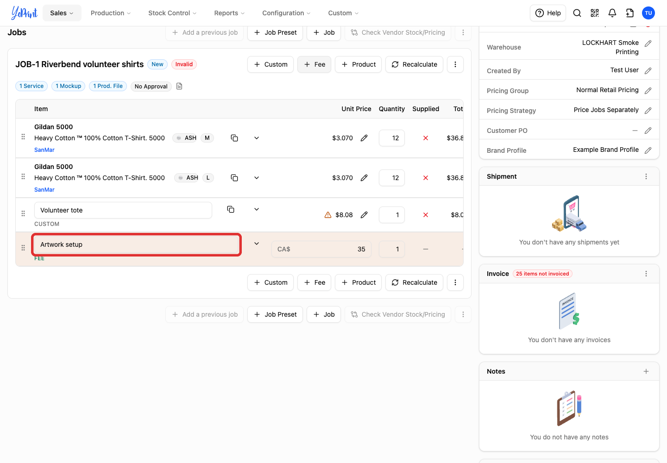The image size is (667, 463).
Task: Click the Artwork setup CA$ price field
Action: [321, 249]
